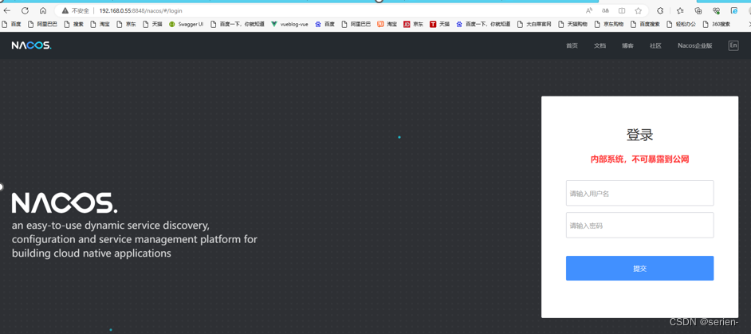Open 轻松办公 bookmark

coord(681,24)
